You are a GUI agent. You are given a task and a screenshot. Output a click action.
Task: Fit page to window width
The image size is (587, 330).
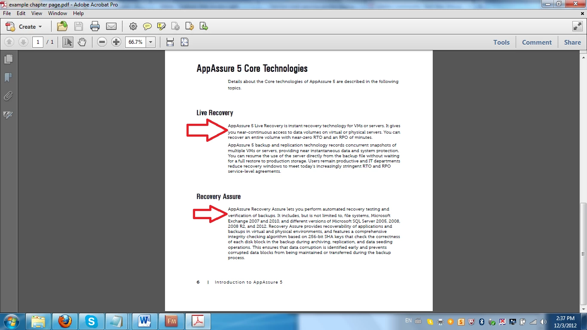coord(170,42)
